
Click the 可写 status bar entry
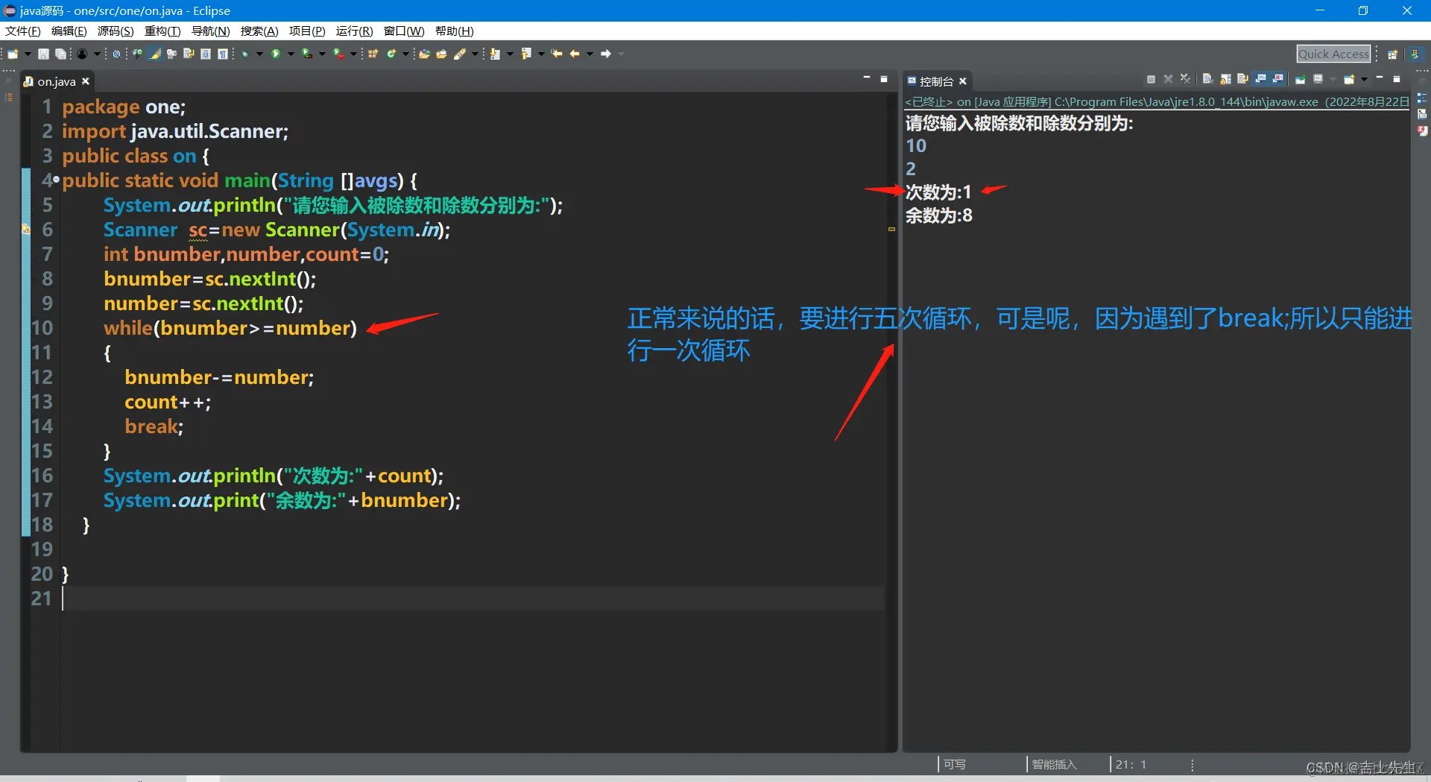click(x=954, y=764)
